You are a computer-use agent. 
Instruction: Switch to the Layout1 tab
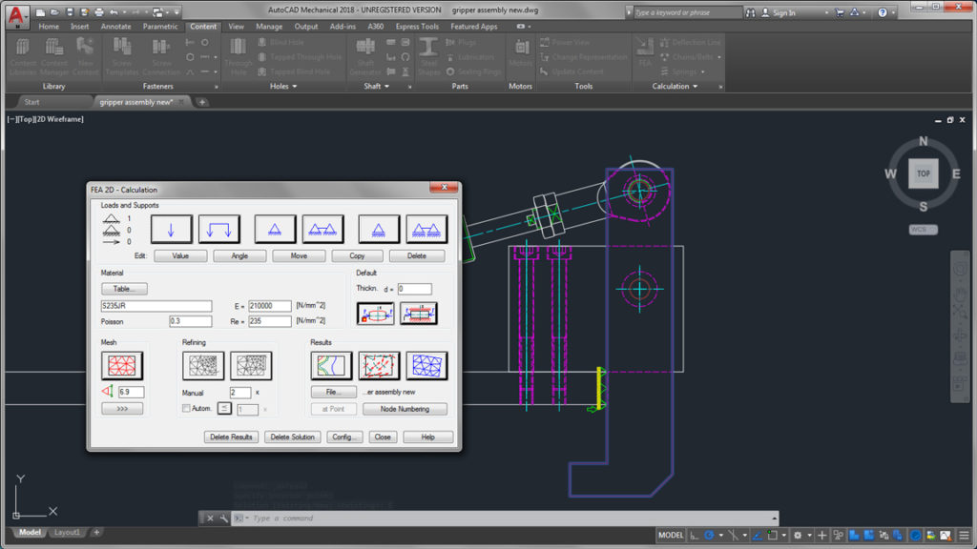[x=67, y=533]
